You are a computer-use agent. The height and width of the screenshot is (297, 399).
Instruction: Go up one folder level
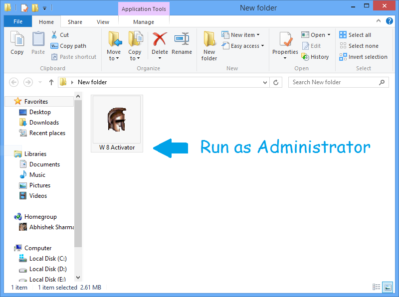pyautogui.click(x=51, y=82)
